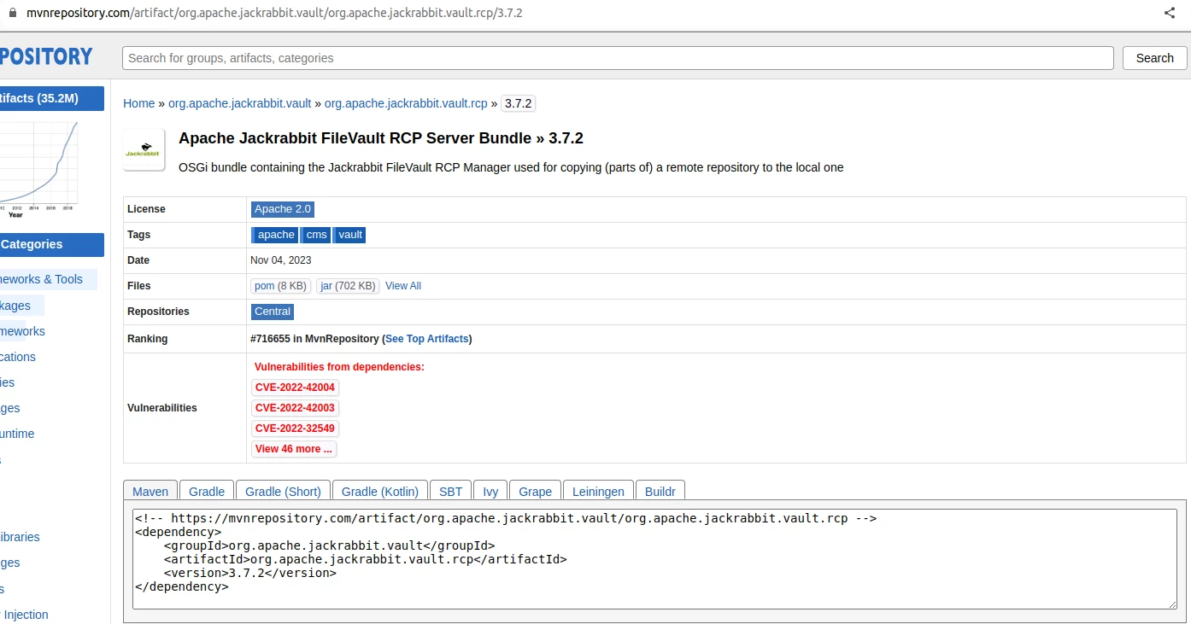
Task: Click the Tags row label
Action: point(138,235)
